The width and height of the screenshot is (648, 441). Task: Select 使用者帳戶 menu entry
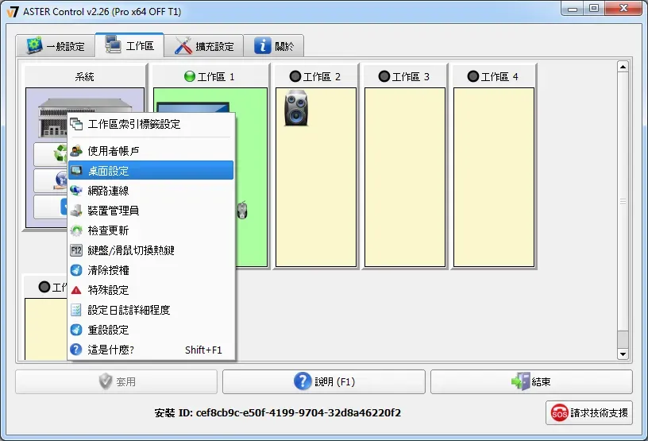click(151, 151)
